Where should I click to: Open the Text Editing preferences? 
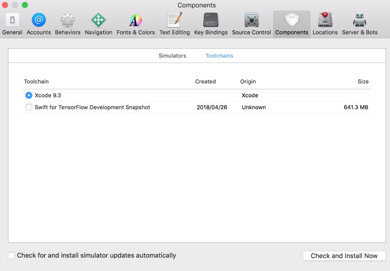[x=174, y=24]
